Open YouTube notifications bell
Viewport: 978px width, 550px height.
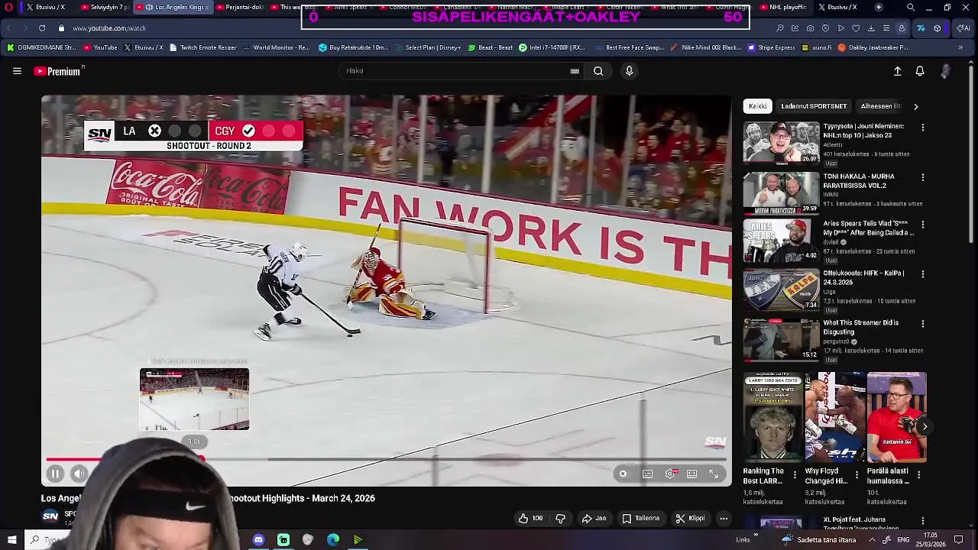[920, 71]
